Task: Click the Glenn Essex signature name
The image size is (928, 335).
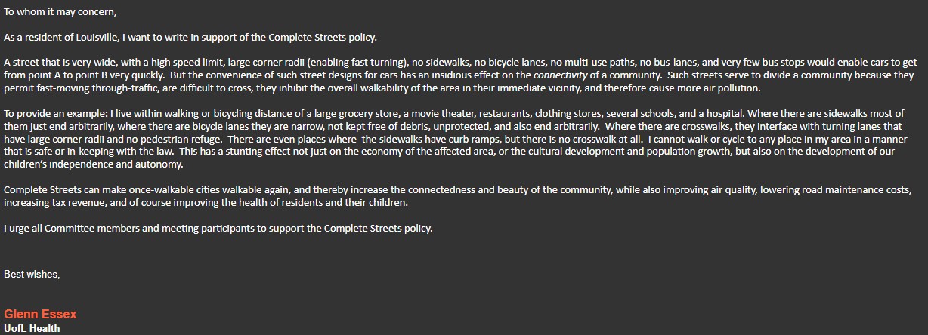Action: [x=40, y=314]
